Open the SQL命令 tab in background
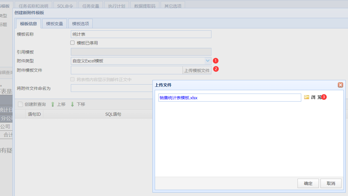The height and width of the screenshot is (196, 348). (65, 6)
